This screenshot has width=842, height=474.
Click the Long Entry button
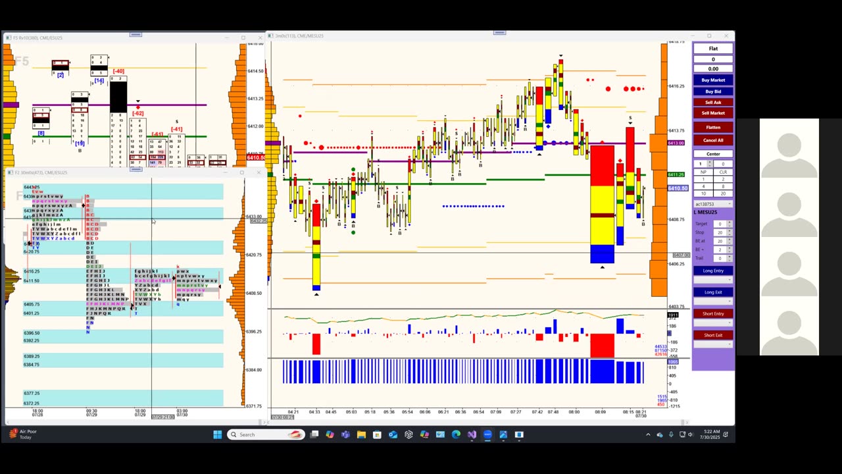point(713,271)
